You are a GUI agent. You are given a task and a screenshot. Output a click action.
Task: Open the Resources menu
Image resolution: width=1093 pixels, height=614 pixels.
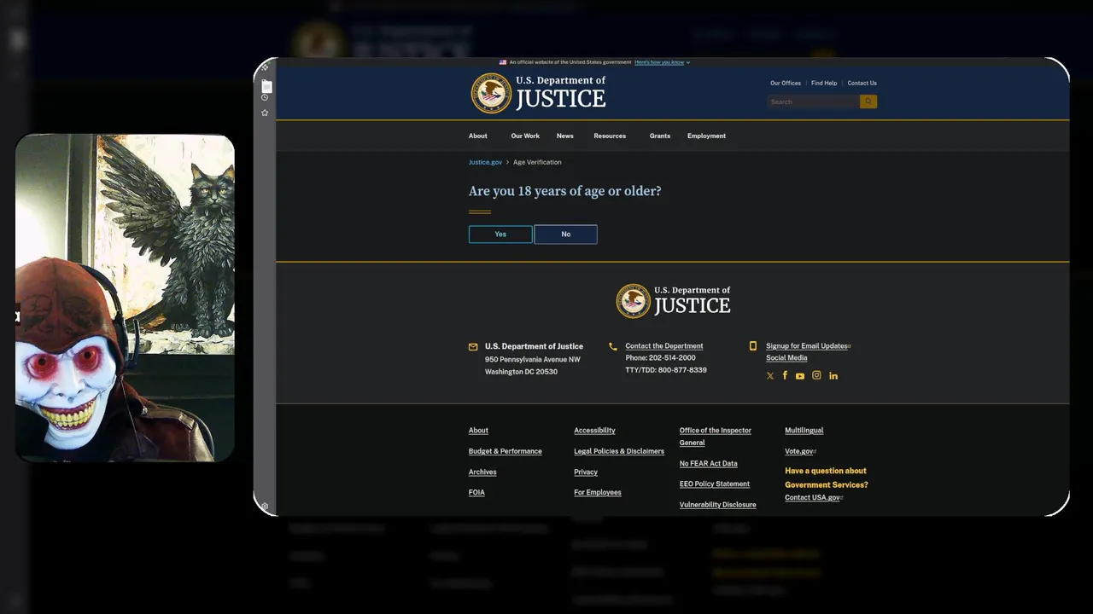(610, 136)
